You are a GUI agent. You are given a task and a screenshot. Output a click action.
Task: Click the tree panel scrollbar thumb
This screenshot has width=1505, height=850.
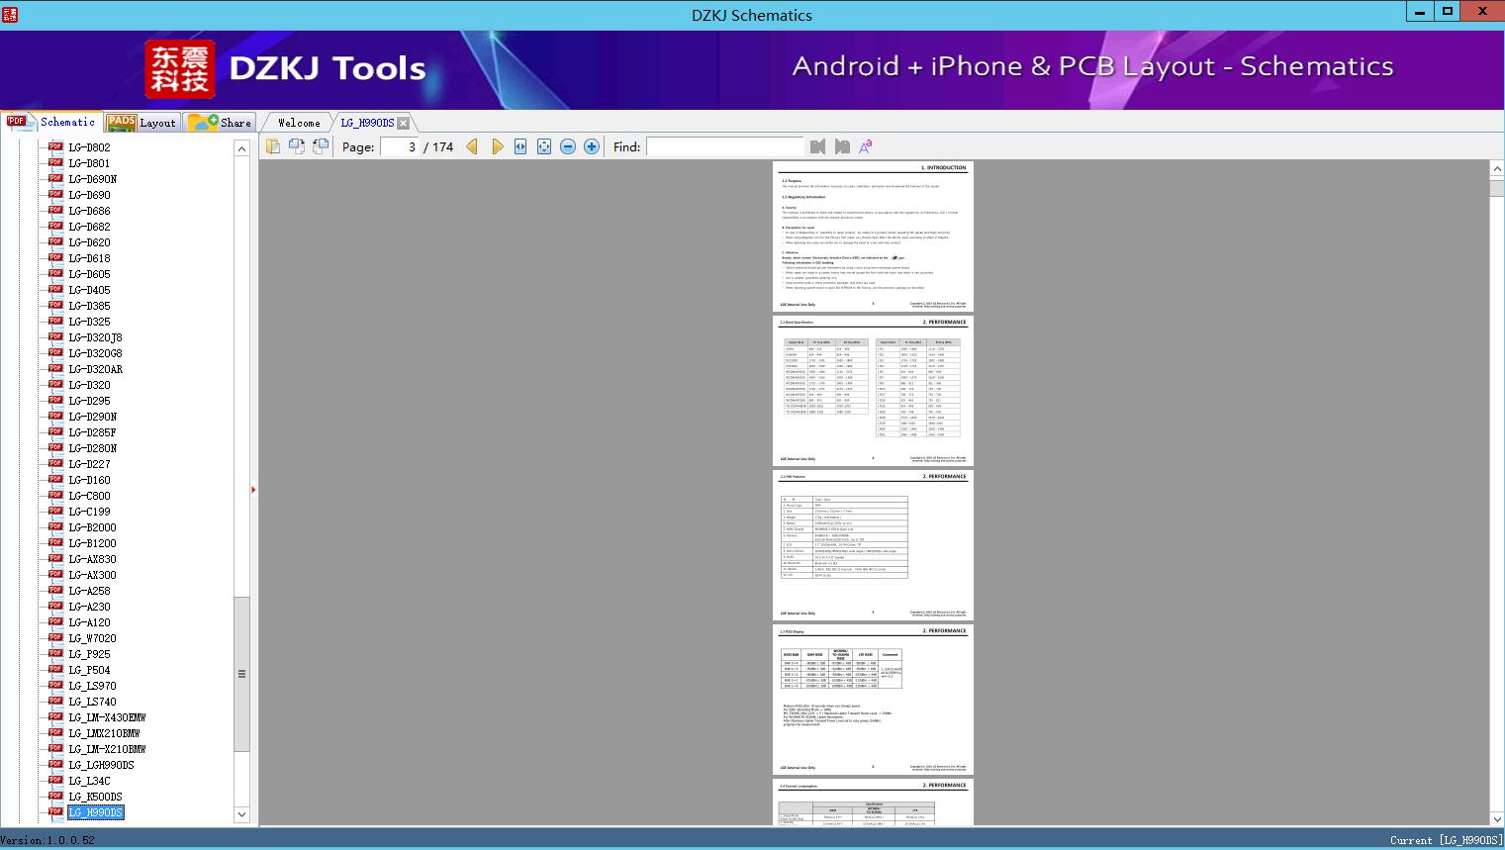pos(241,674)
